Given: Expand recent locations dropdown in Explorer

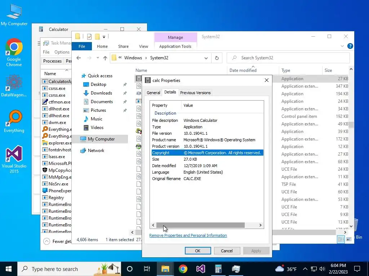Looking at the screenshot, I should 98,58.
